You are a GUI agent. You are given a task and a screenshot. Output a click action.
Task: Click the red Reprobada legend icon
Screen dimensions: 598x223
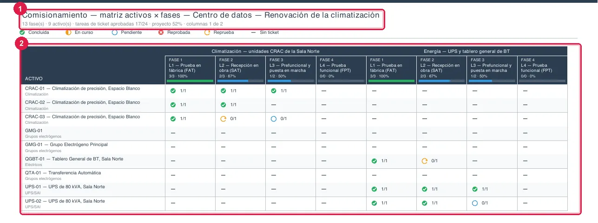click(x=161, y=32)
